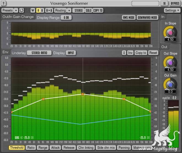Viewport: 182px width, 153px height.
Task: Select the Chn linking tab
Action: coord(86,148)
